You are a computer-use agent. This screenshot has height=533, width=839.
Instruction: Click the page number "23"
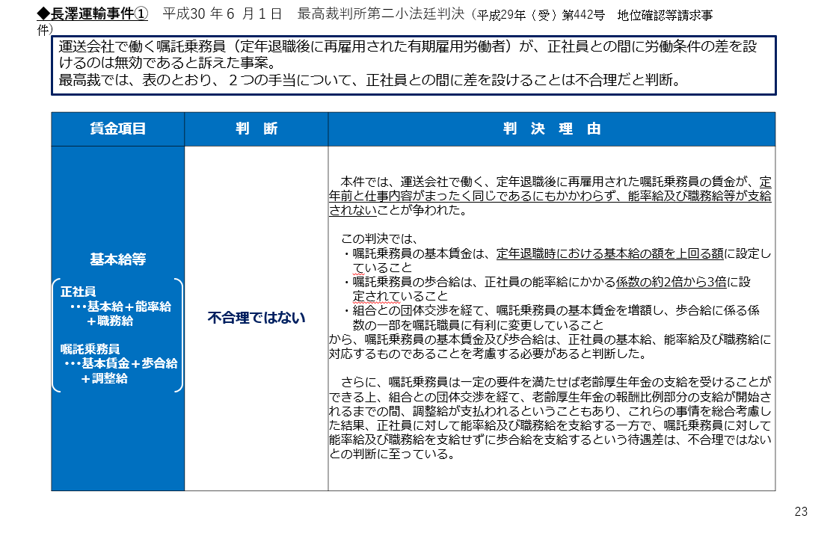[801, 511]
